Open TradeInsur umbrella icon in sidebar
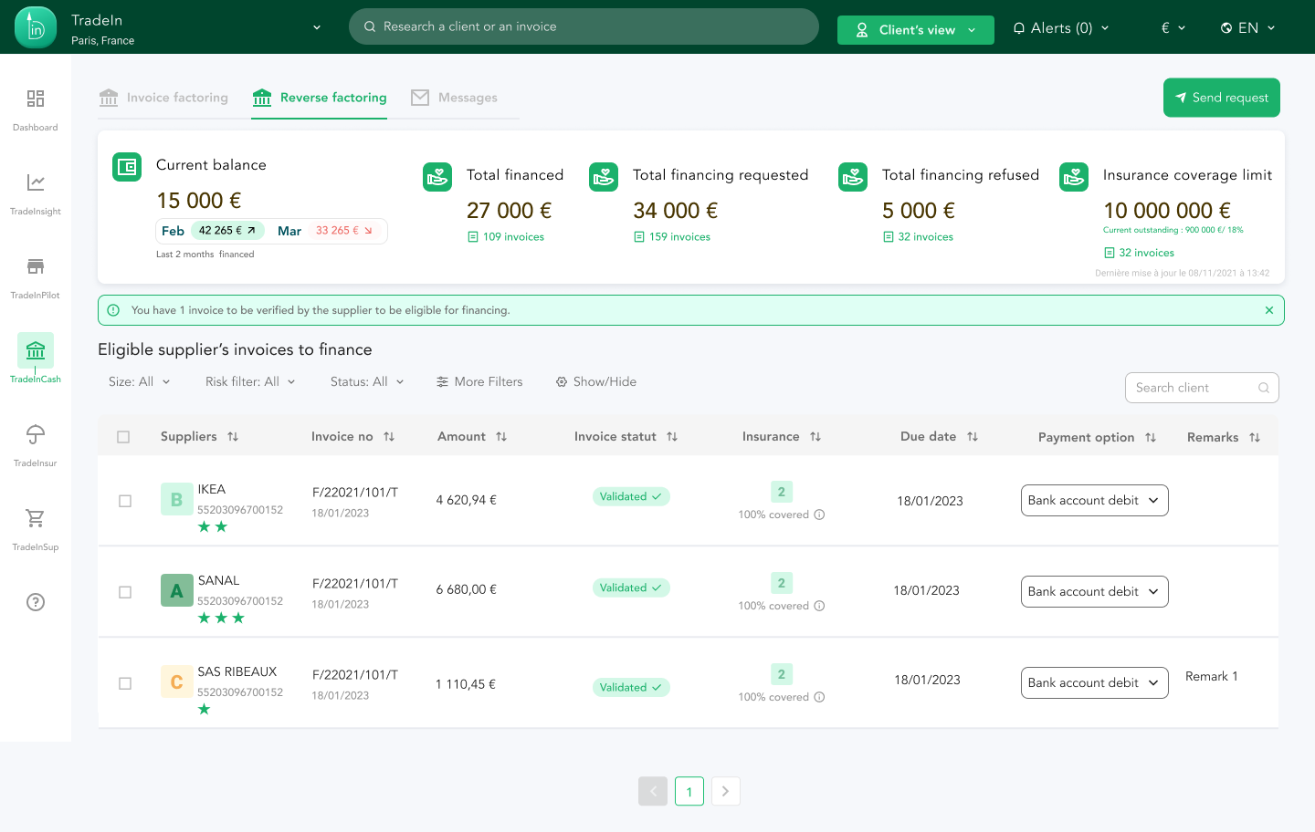 (36, 435)
